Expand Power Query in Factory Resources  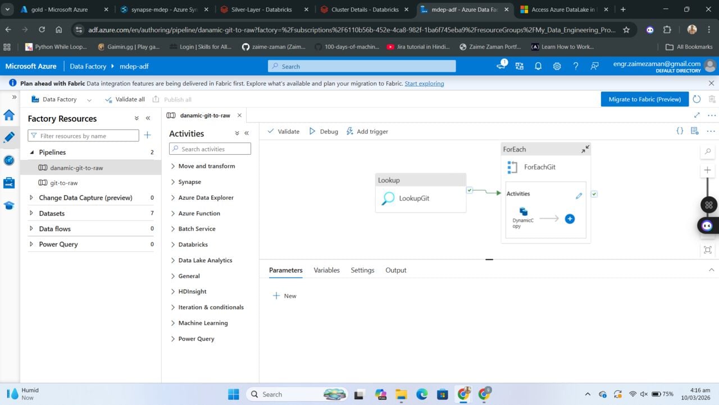point(32,244)
